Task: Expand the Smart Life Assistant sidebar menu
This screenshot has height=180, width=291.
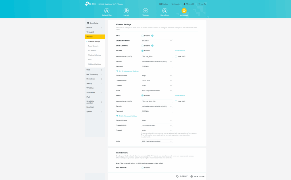Action: point(95,102)
